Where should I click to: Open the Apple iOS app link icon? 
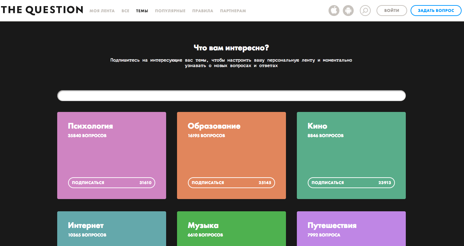pyautogui.click(x=334, y=11)
